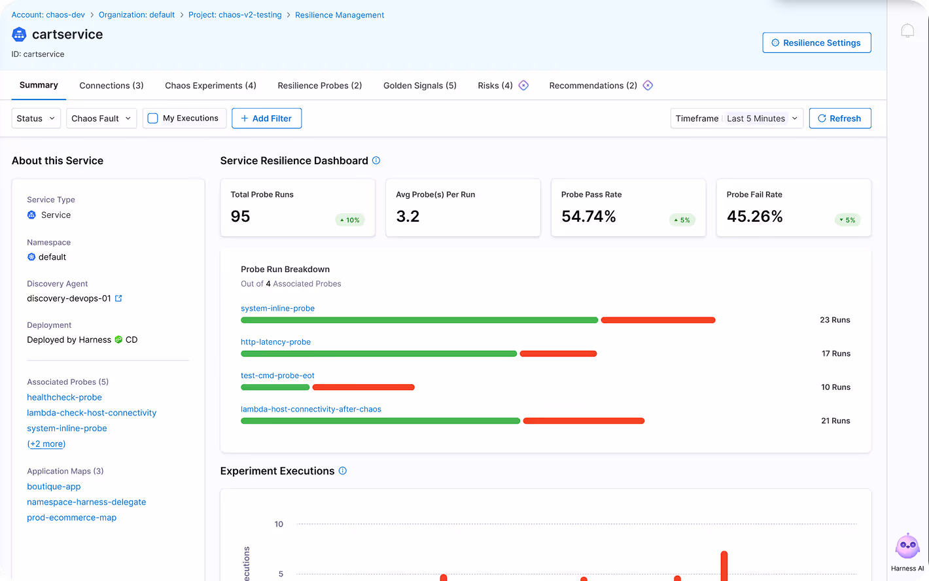This screenshot has height=581, width=929.
Task: Go to Project: chaos-v2-testing breadcrumb
Action: 235,15
